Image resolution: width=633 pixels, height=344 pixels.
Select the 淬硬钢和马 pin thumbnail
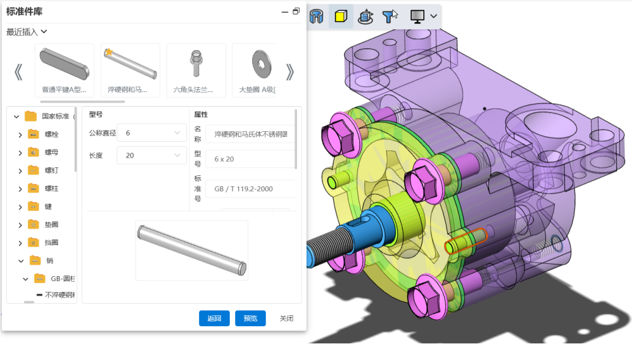pos(130,70)
